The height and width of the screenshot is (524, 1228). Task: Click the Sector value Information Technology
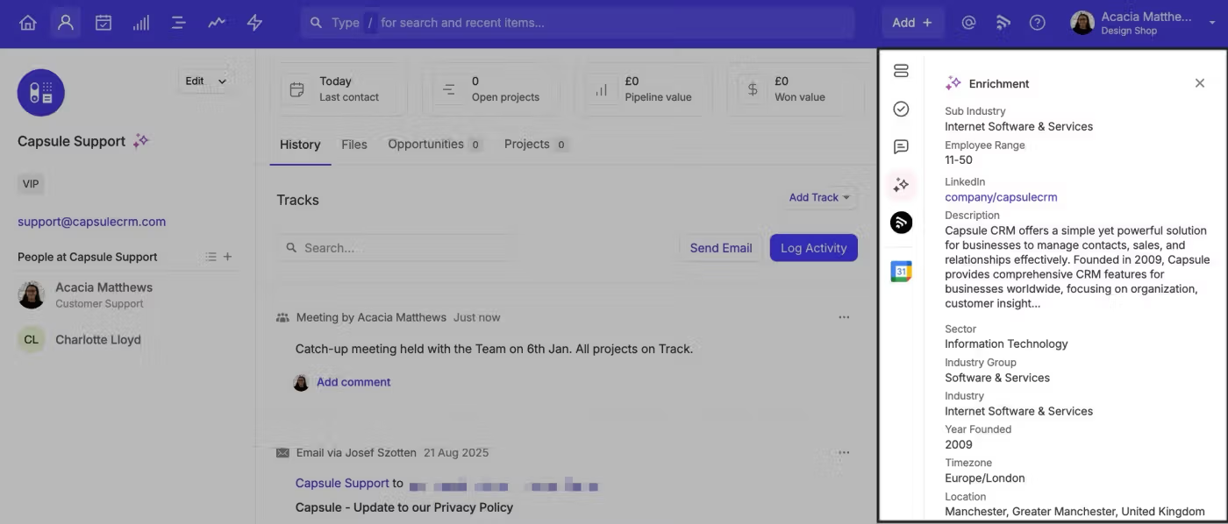coord(1006,344)
